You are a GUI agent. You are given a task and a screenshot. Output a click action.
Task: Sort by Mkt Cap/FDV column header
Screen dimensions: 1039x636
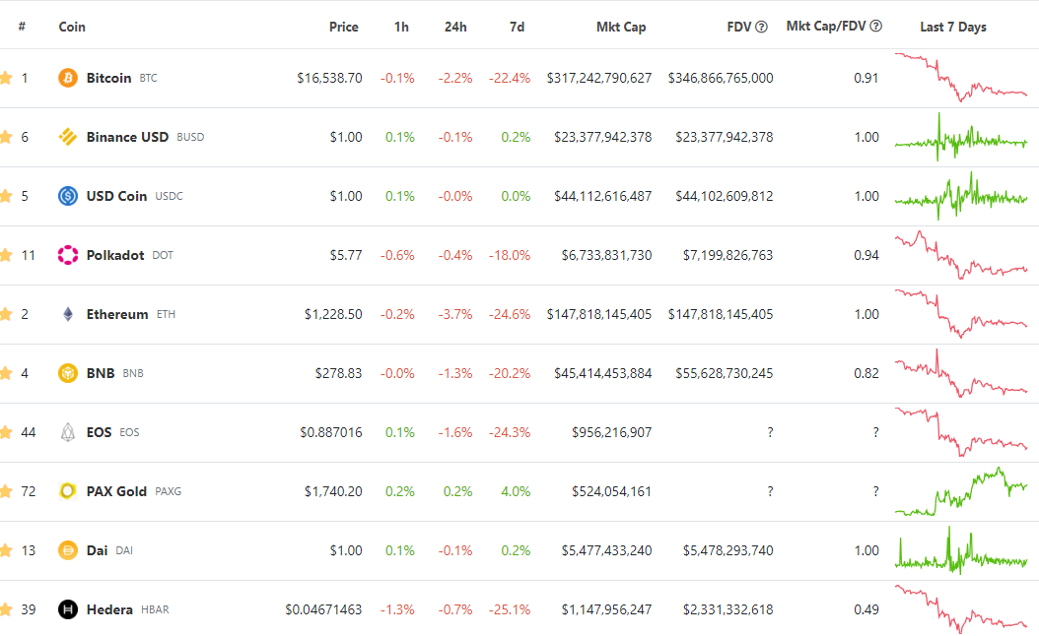pos(826,26)
